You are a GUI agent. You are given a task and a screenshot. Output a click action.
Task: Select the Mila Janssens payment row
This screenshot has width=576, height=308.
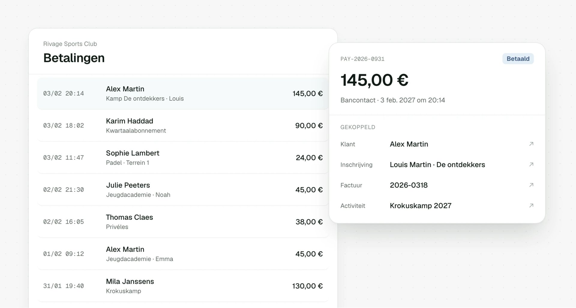[x=183, y=286]
